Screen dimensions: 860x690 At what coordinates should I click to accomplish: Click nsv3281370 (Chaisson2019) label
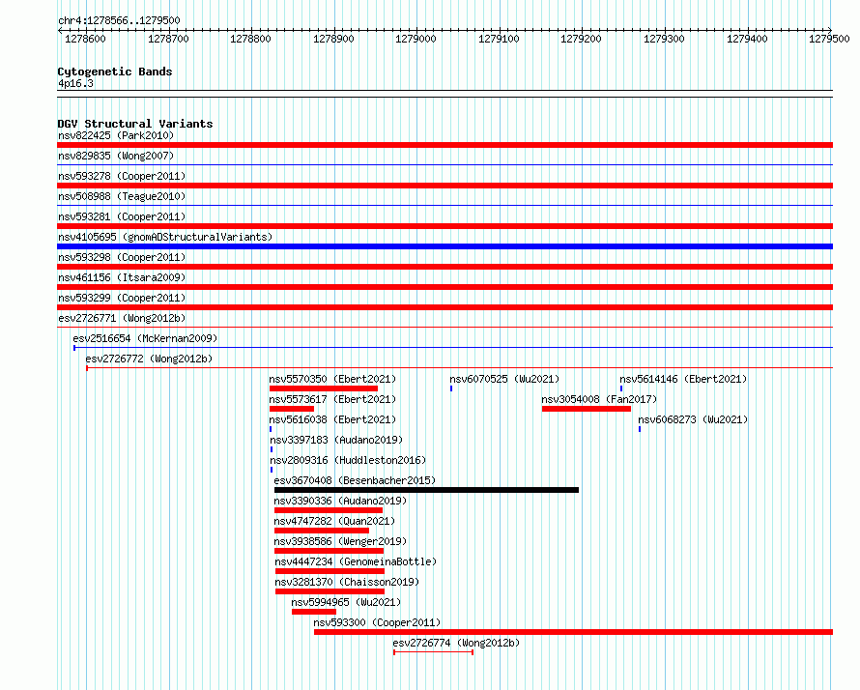pos(347,582)
